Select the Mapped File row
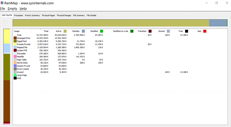 [x=23, y=47]
